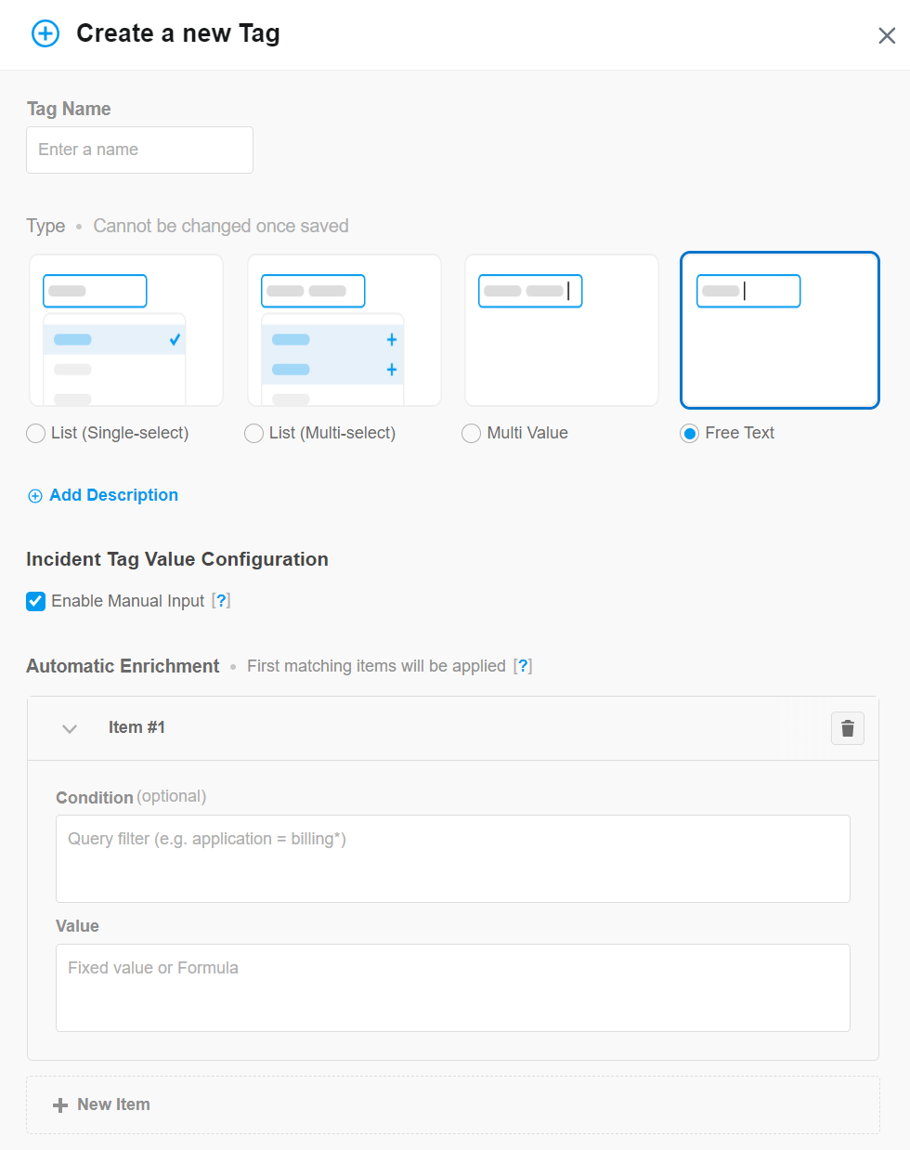Click the plus circle icon beside the dialog title
Image resolution: width=910 pixels, height=1150 pixels.
(45, 33)
